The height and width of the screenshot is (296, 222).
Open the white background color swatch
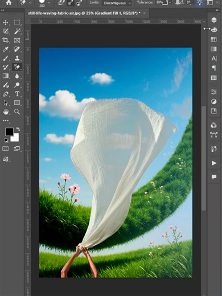16,138
